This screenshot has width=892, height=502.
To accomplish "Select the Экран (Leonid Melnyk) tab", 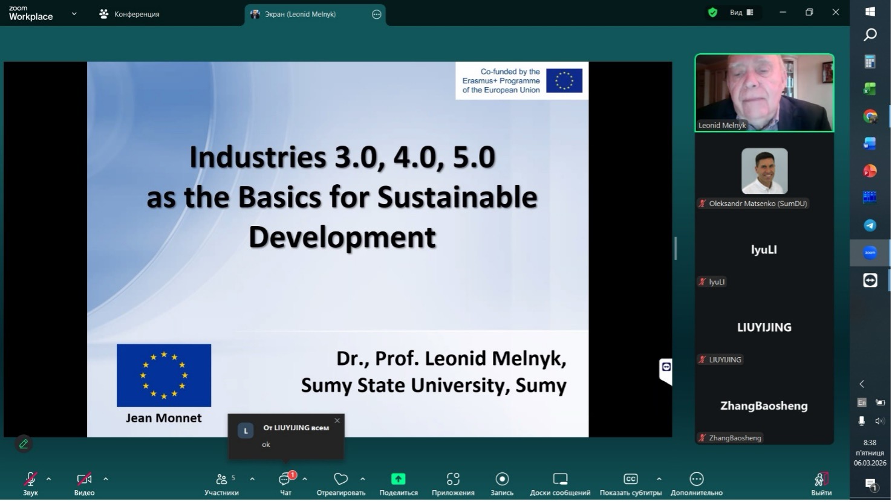I will coord(301,14).
